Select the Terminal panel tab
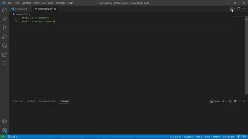Image resolution: width=248 pixels, height=139 pixels. 64,101
